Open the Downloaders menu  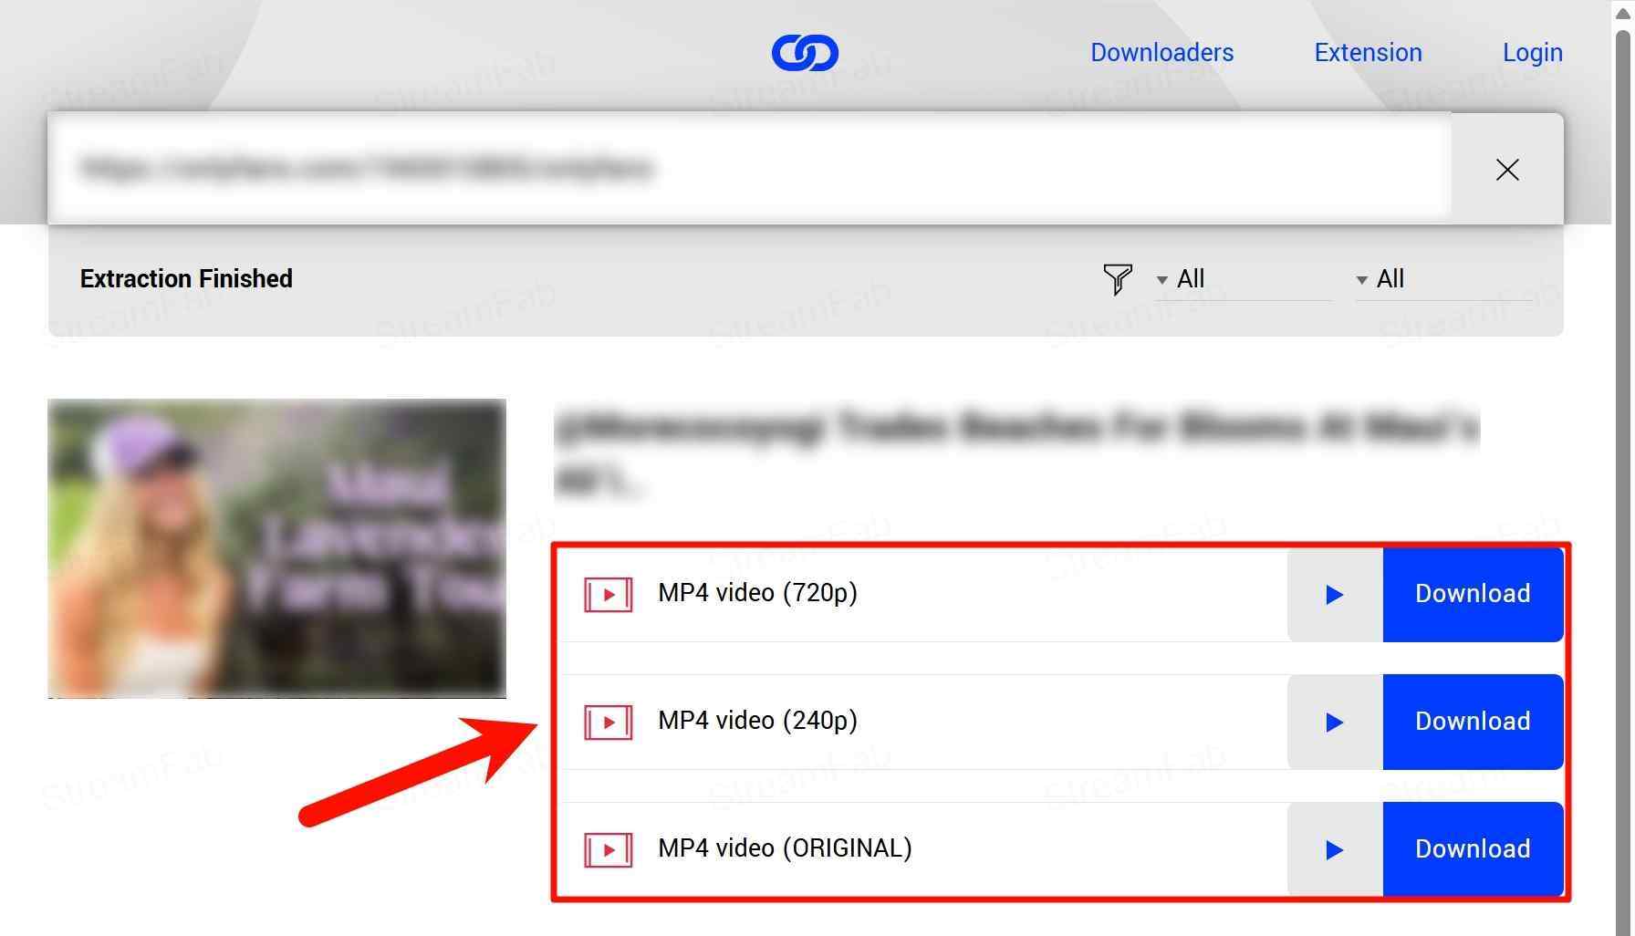[1161, 53]
